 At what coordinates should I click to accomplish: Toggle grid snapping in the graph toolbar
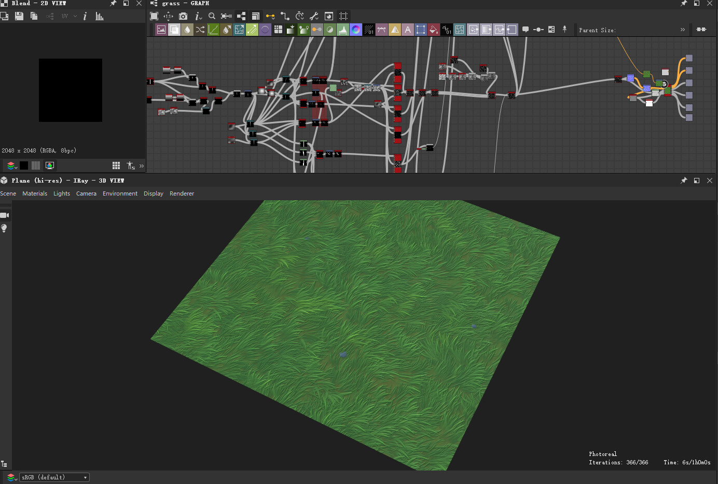(343, 16)
